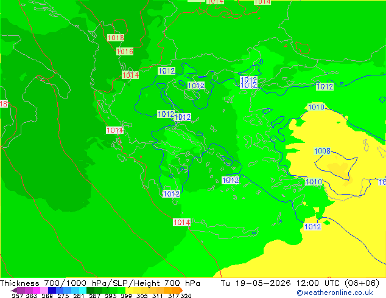Click the orange arrow end of the legend

tap(181, 290)
